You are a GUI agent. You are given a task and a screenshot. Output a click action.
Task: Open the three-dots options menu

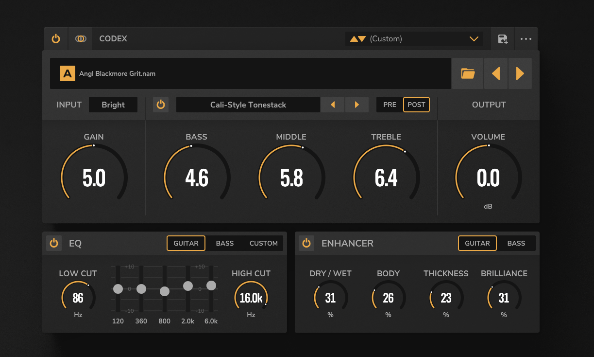[526, 39]
